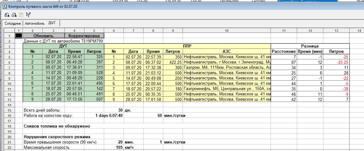Open the Автомобиль tab

coord(35,23)
